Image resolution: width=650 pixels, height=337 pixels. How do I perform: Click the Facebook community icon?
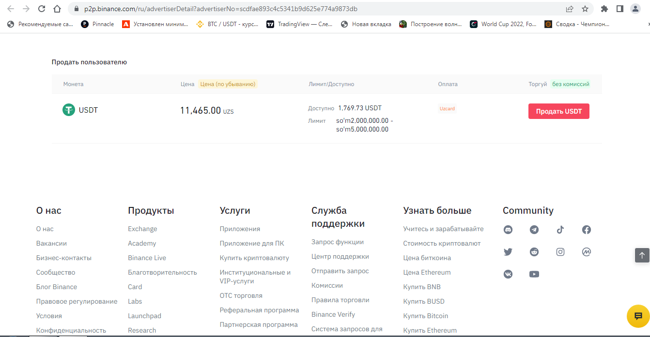tap(587, 230)
